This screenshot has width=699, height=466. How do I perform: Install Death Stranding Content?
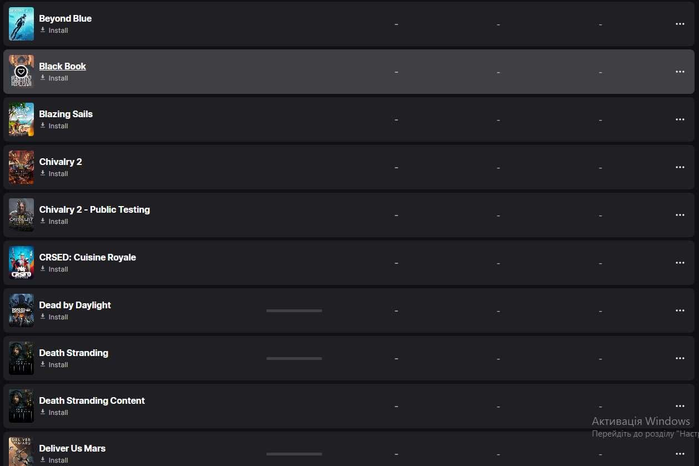pos(54,413)
